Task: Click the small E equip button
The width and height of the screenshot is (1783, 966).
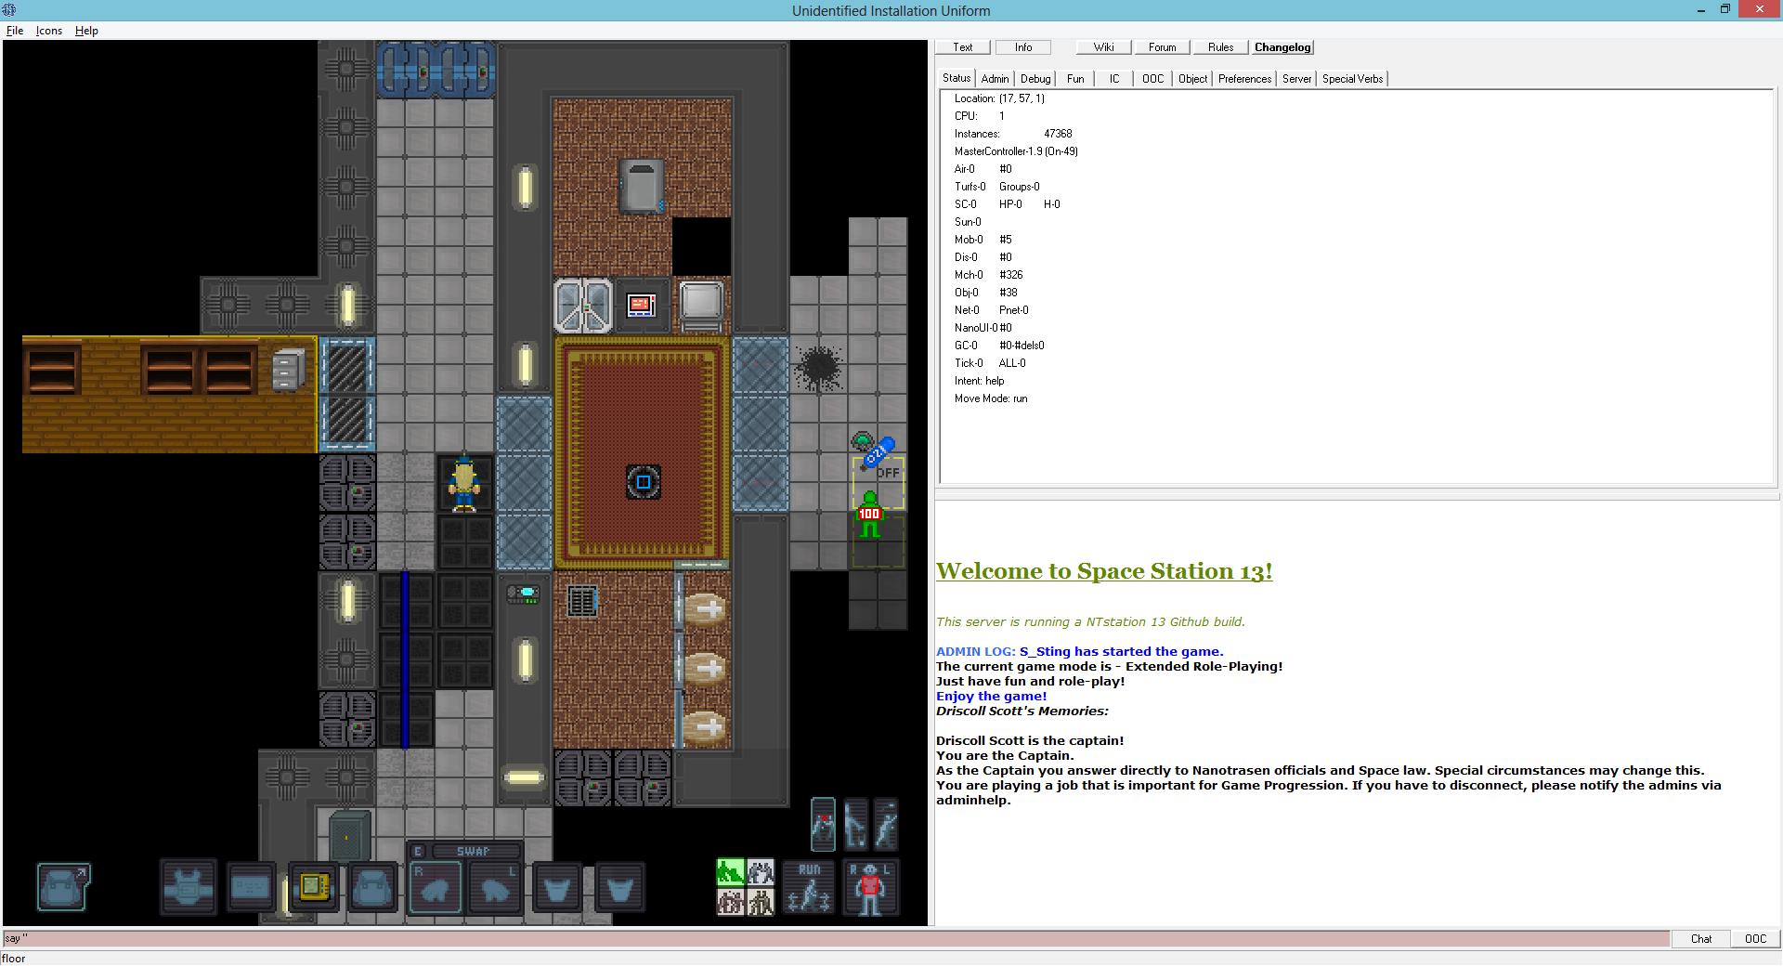Action: click(x=418, y=851)
